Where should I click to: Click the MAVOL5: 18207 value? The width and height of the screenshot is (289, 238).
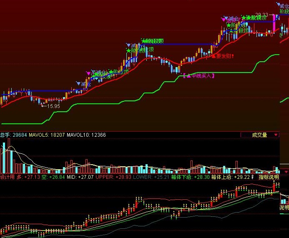click(47, 135)
